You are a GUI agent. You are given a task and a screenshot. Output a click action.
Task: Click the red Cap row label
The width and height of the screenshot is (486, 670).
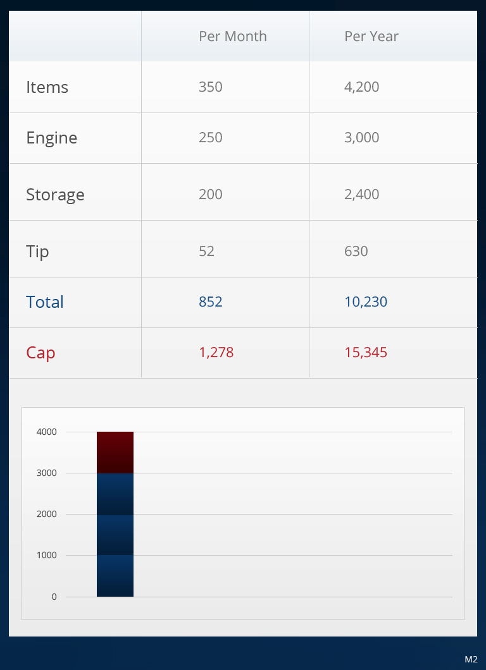coord(40,353)
